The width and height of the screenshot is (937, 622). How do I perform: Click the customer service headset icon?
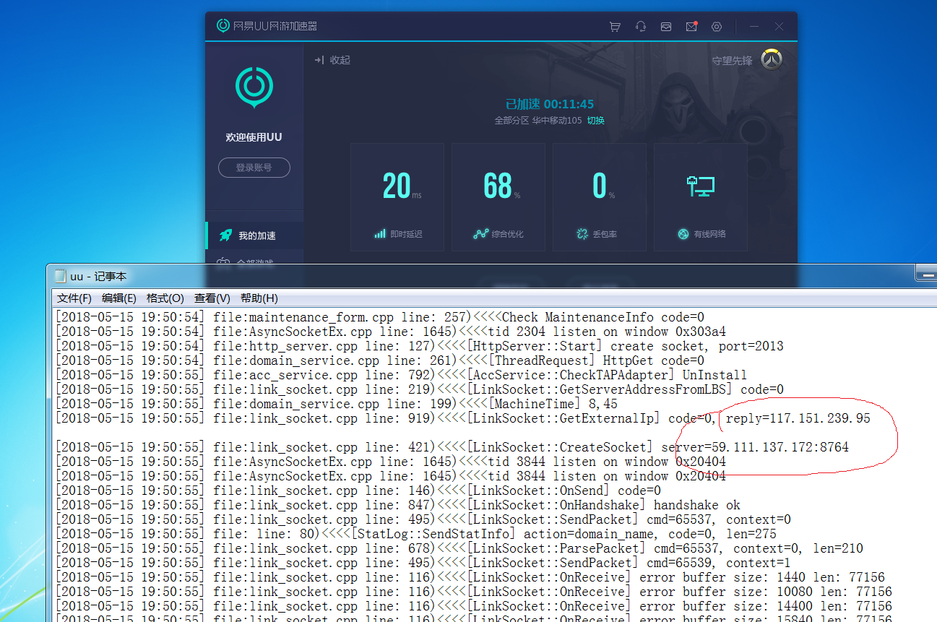tap(641, 27)
